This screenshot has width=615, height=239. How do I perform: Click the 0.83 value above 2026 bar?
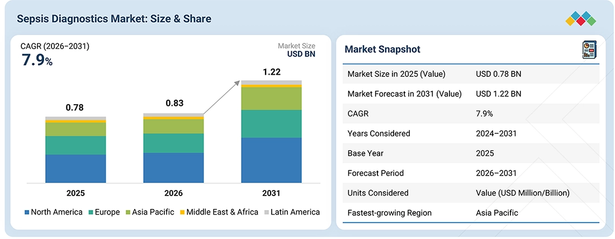point(174,104)
